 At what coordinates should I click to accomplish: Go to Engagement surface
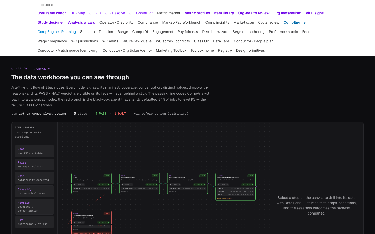163,32
